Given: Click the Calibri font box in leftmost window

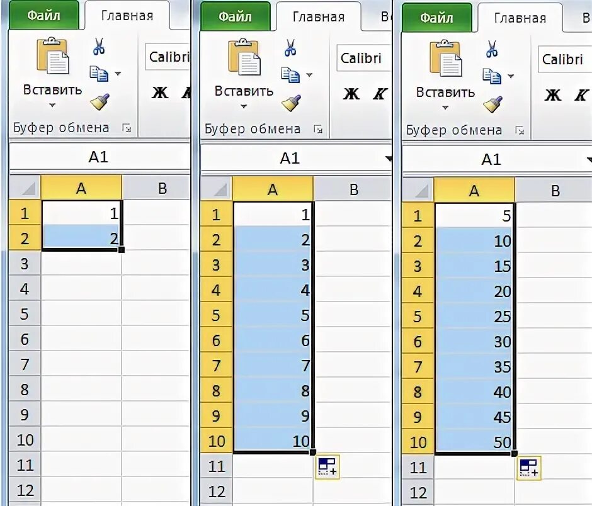Looking at the screenshot, I should pyautogui.click(x=168, y=57).
